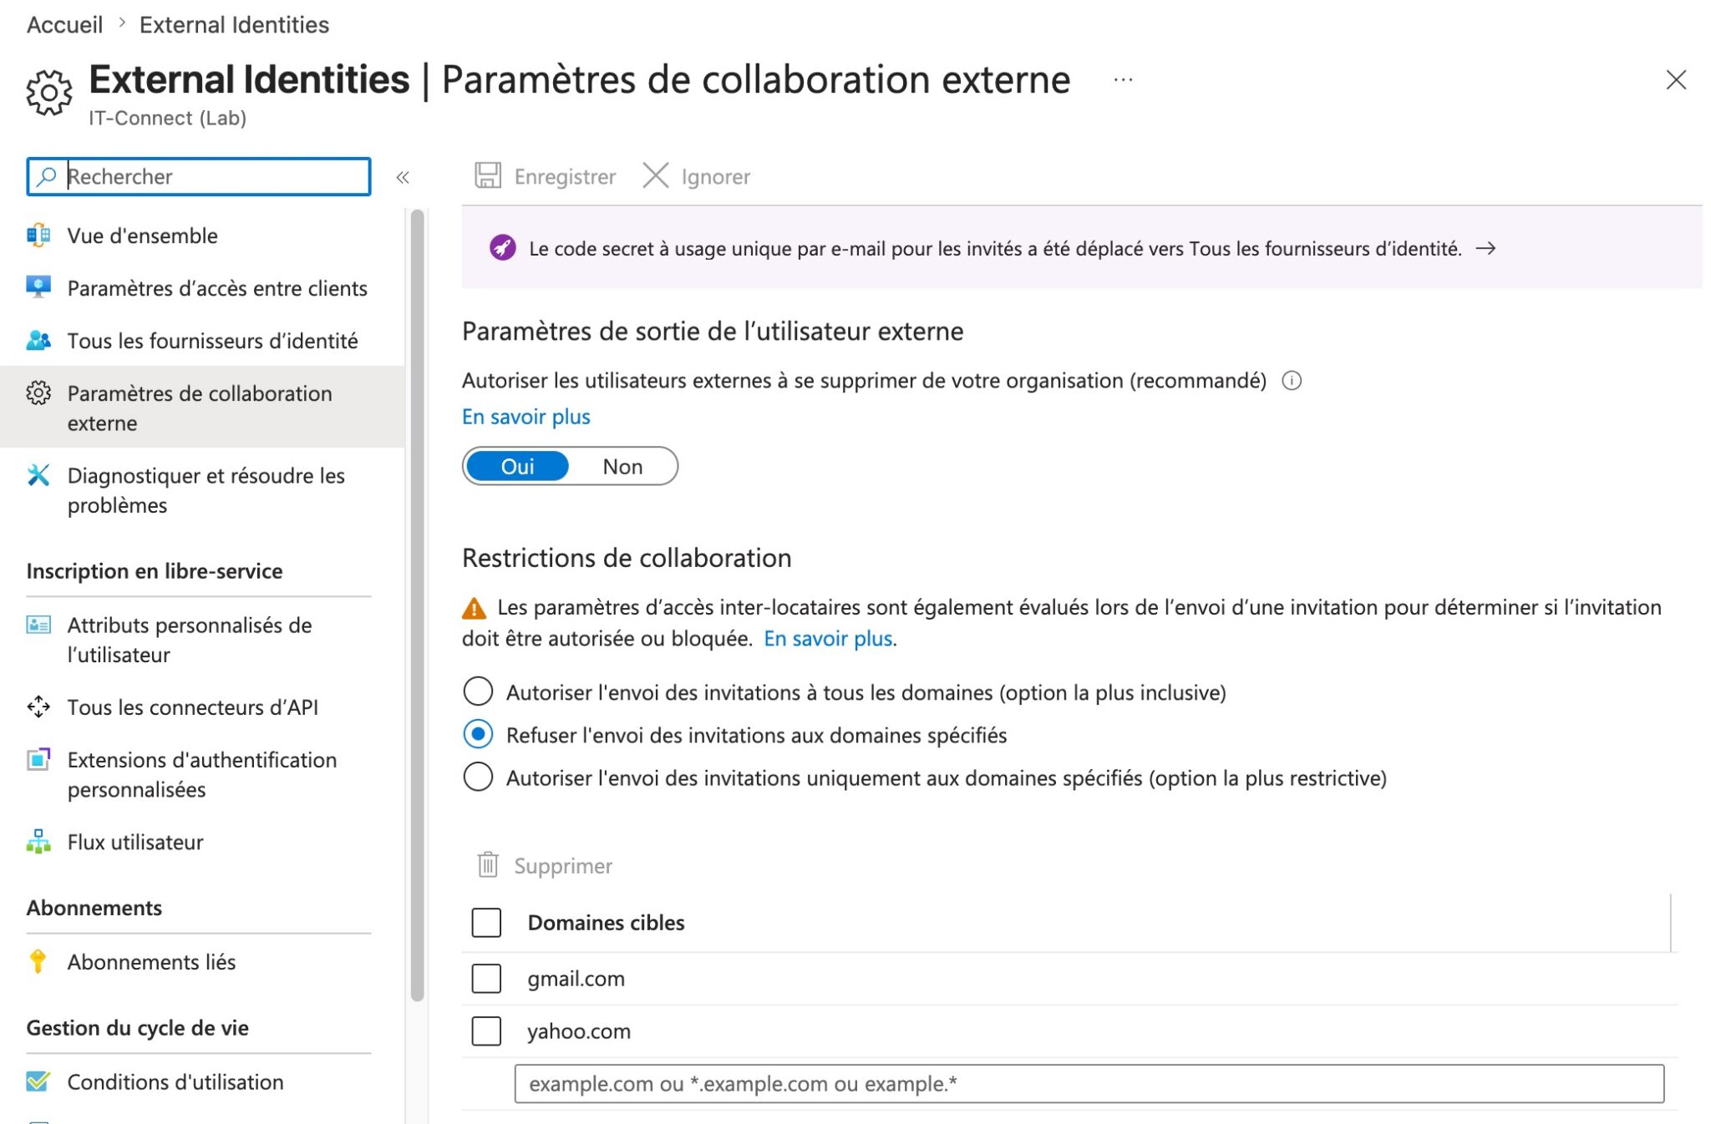The height and width of the screenshot is (1124, 1711).
Task: Open Tous les fournisseurs d'identité
Action: coord(212,341)
